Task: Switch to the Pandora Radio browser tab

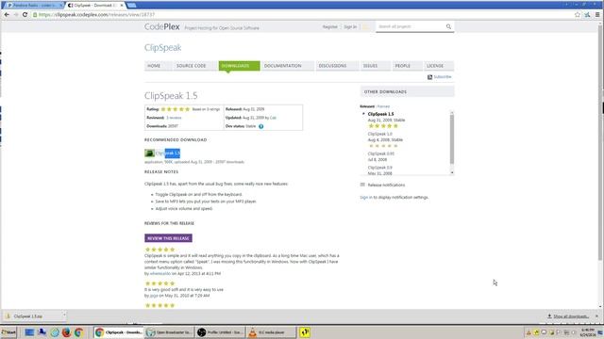Action: pyautogui.click(x=34, y=6)
